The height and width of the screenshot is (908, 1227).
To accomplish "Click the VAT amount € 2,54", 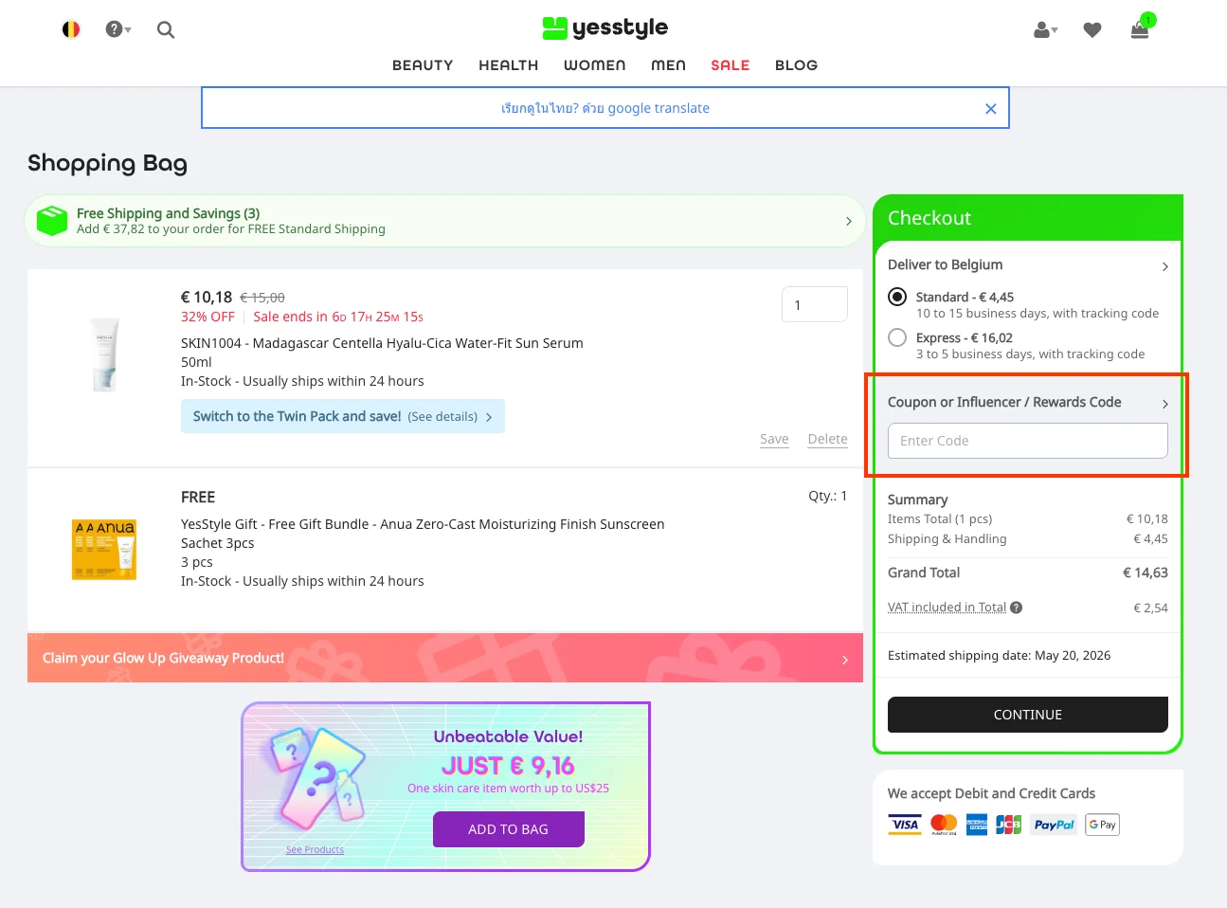I will (x=1150, y=608).
